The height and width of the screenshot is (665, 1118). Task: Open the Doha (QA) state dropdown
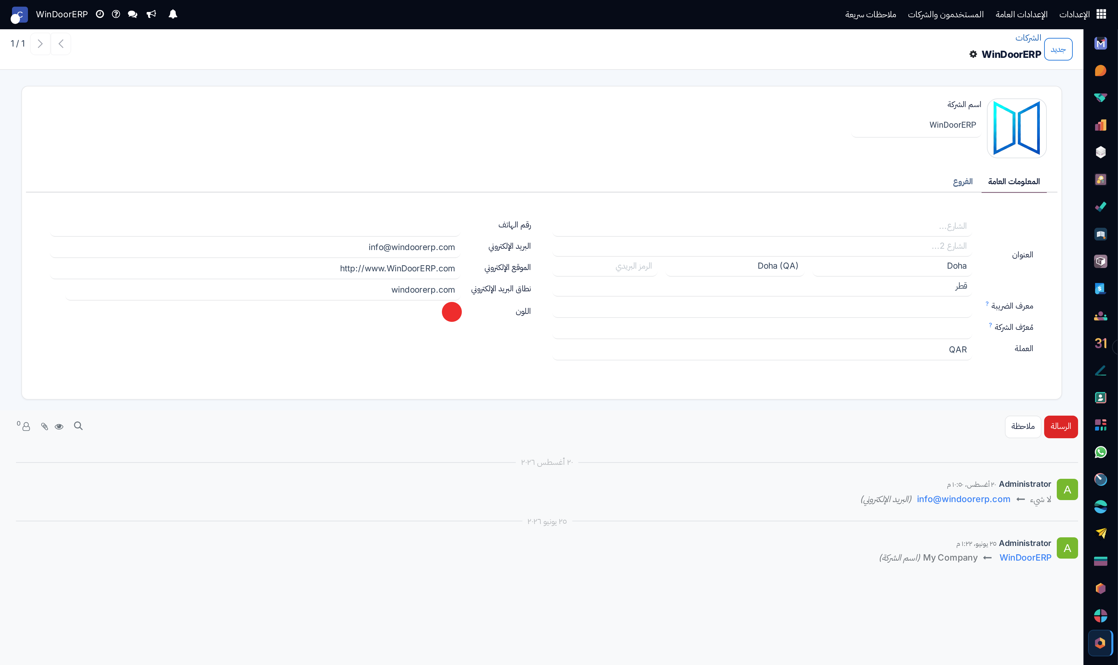click(x=735, y=266)
